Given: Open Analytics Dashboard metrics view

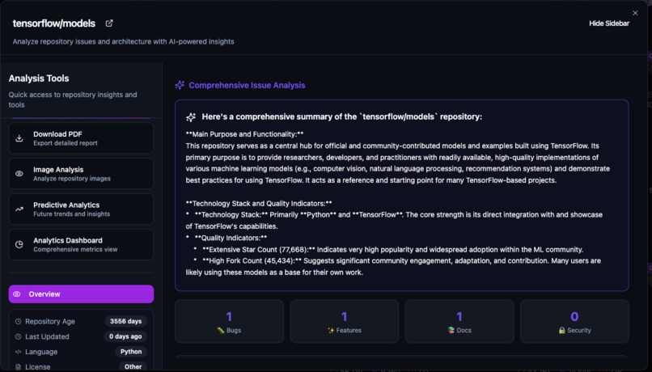Looking at the screenshot, I should coord(81,244).
